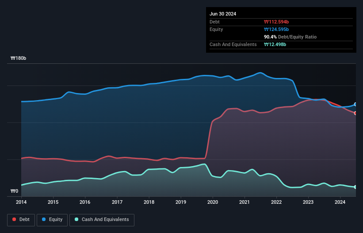Click the ₩180b y-axis label
This screenshot has height=233, width=363.
[18, 58]
